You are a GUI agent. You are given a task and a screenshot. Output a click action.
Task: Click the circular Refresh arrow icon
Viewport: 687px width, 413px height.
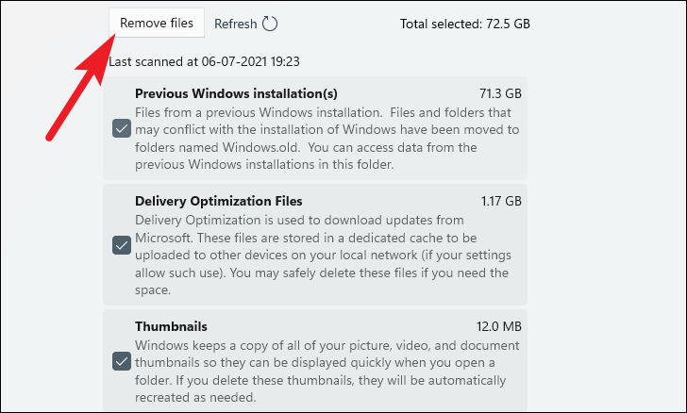coord(270,24)
